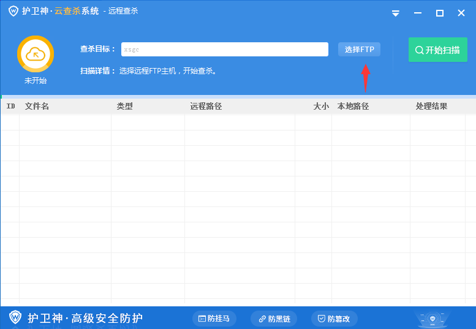Sort by the ID column header

pos(10,106)
